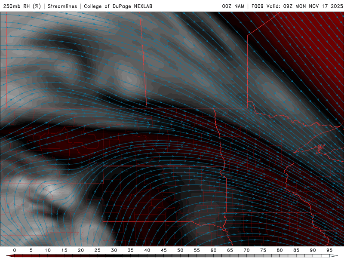Click the dark red left arrow end of colorbar
344x258 pixels.
coord(10,256)
